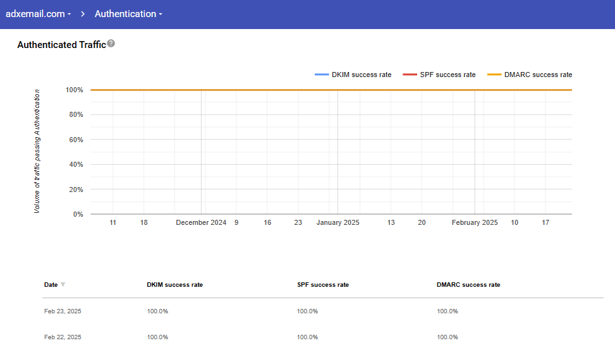
Task: Click the DKIM success rate column header
Action: (174, 285)
